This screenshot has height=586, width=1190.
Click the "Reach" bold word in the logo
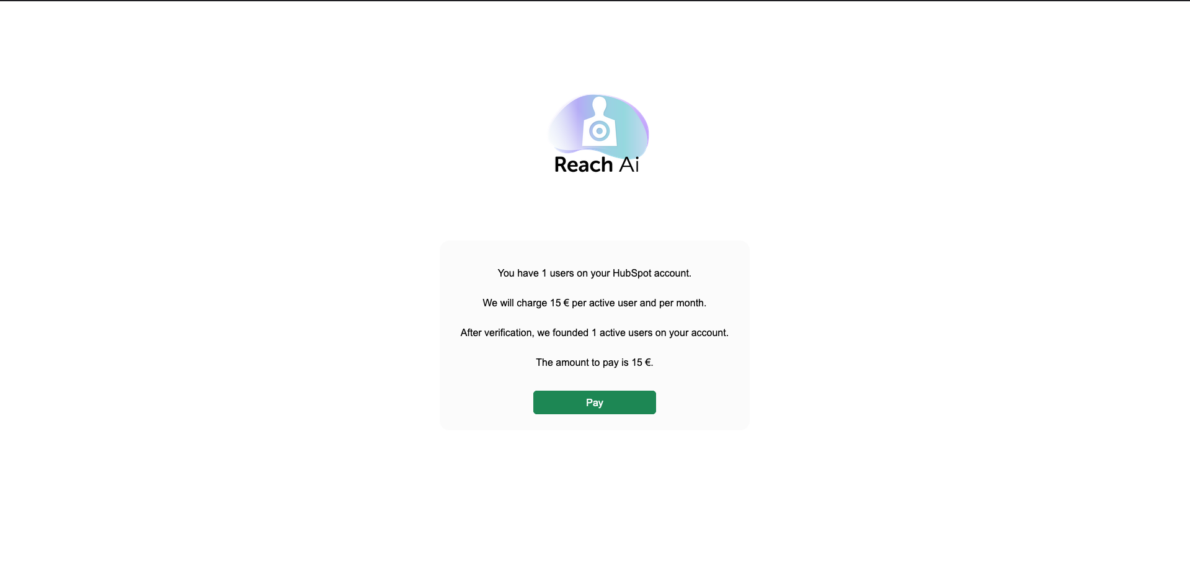[584, 164]
